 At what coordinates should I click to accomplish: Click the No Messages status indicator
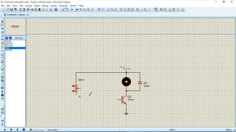[37, 130]
